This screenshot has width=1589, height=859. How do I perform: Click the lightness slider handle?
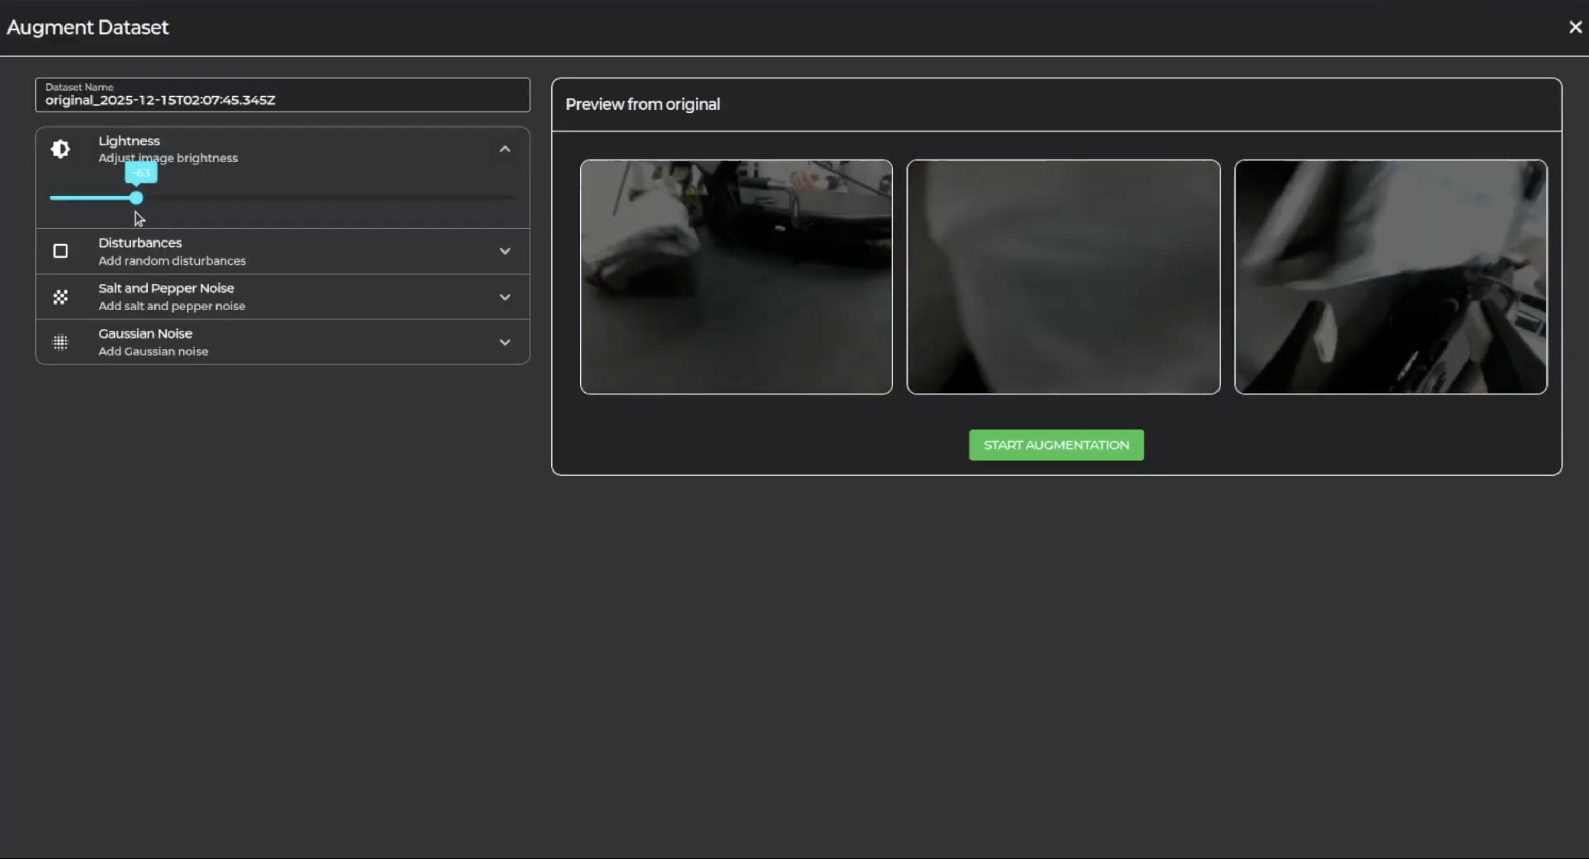pyautogui.click(x=136, y=198)
